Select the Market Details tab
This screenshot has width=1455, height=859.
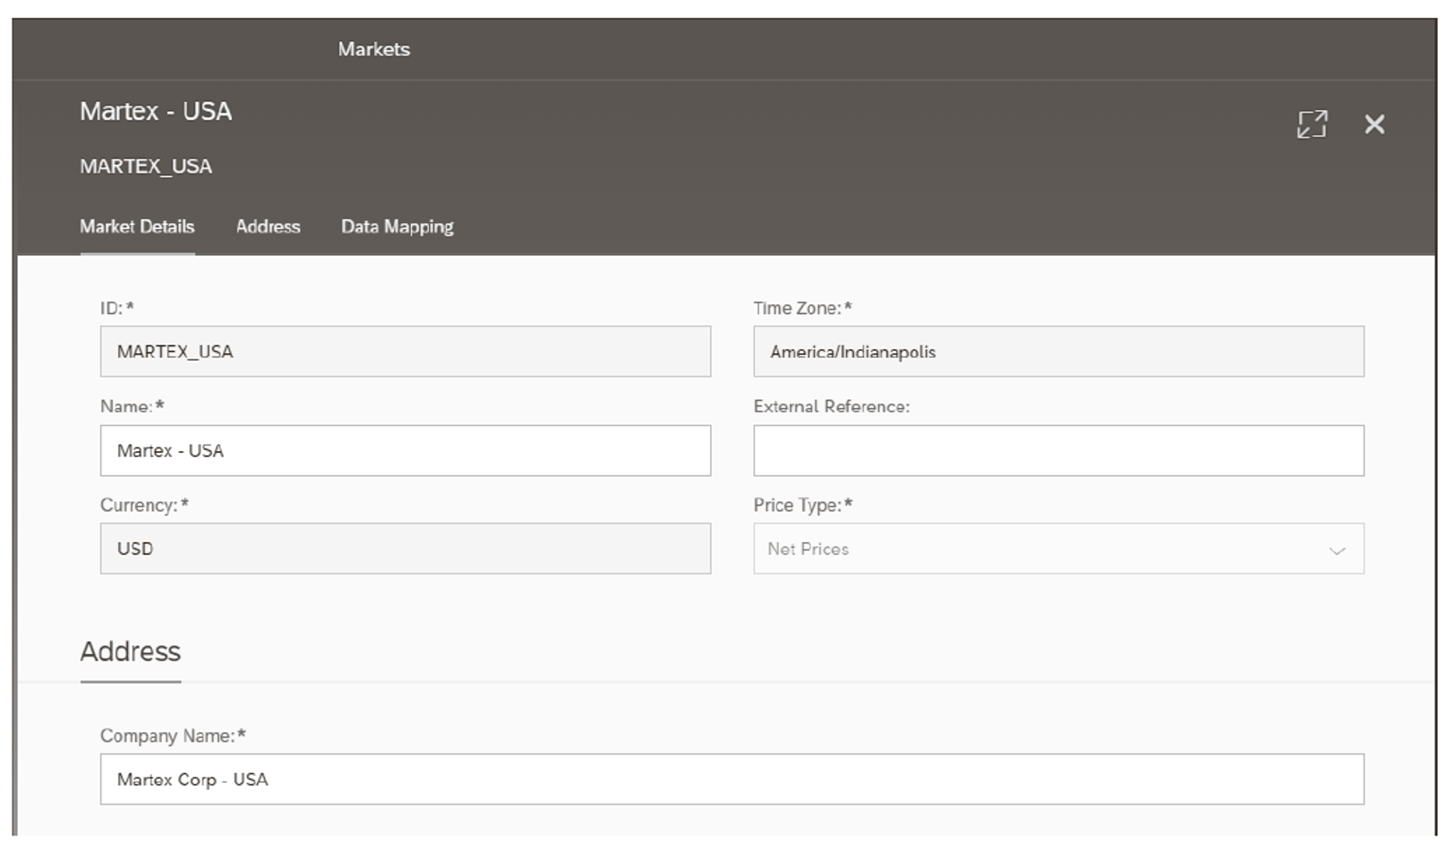click(x=136, y=226)
